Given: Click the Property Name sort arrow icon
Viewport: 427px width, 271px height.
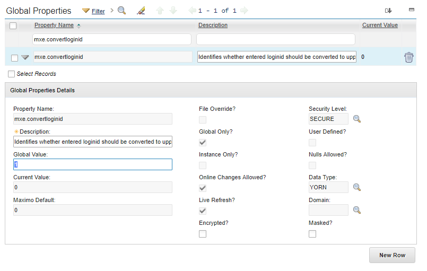Looking at the screenshot, I should [79, 26].
